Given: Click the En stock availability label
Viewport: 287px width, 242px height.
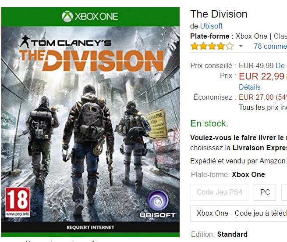Looking at the screenshot, I should [x=209, y=123].
